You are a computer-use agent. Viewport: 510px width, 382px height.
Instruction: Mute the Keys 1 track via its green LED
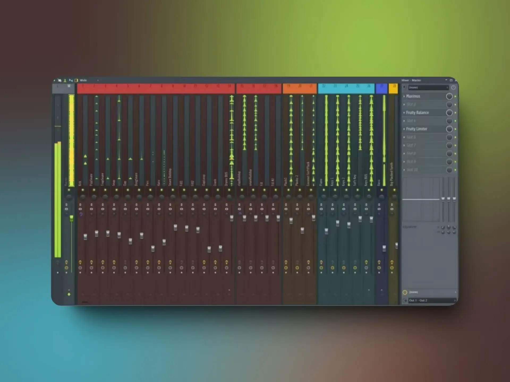[x=335, y=190]
